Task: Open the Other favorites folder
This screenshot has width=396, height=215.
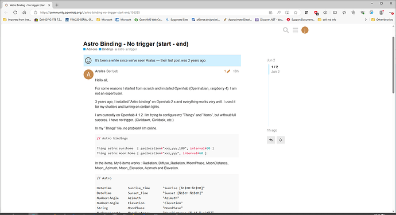Action: tap(382, 19)
